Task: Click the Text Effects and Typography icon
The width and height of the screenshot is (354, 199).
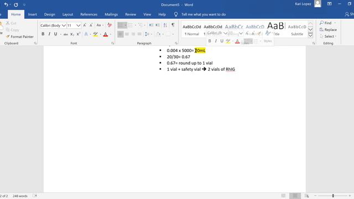Action: point(86,34)
